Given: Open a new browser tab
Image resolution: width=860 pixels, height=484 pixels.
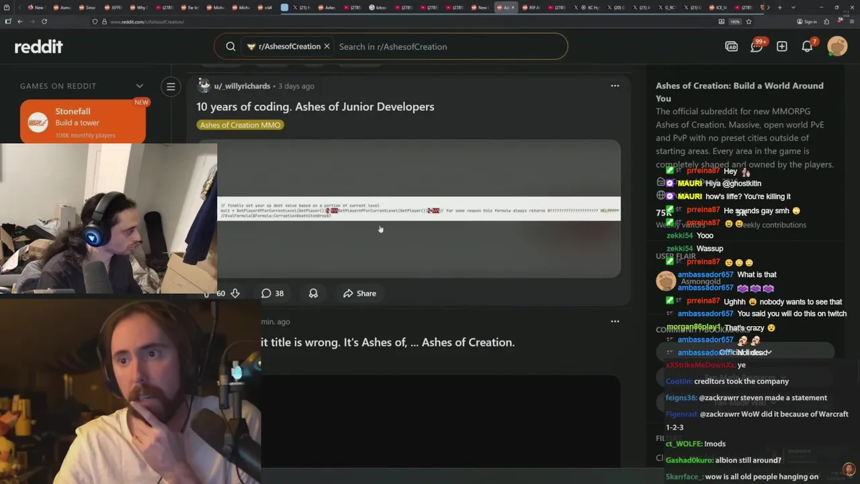Looking at the screenshot, I should tap(779, 7).
